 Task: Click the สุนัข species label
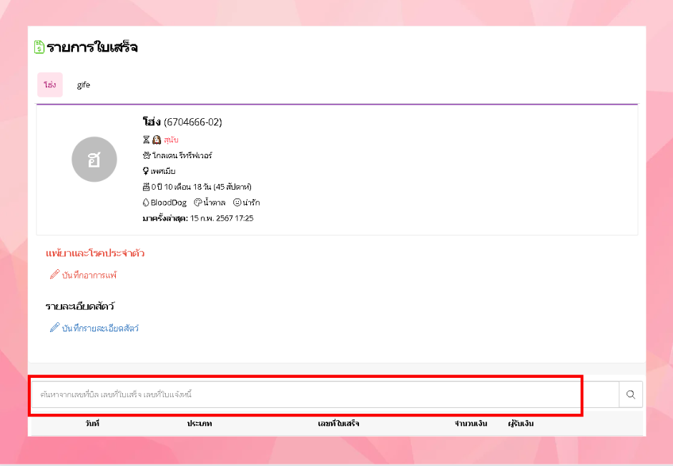point(171,140)
